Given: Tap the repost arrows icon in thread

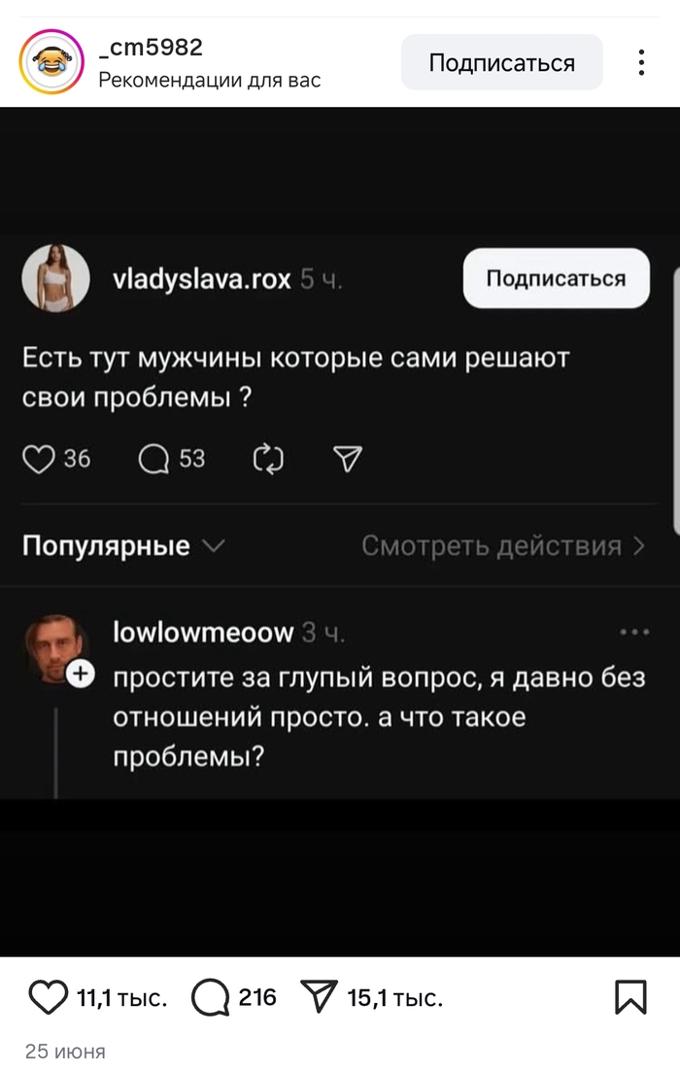Looking at the screenshot, I should click(x=268, y=459).
